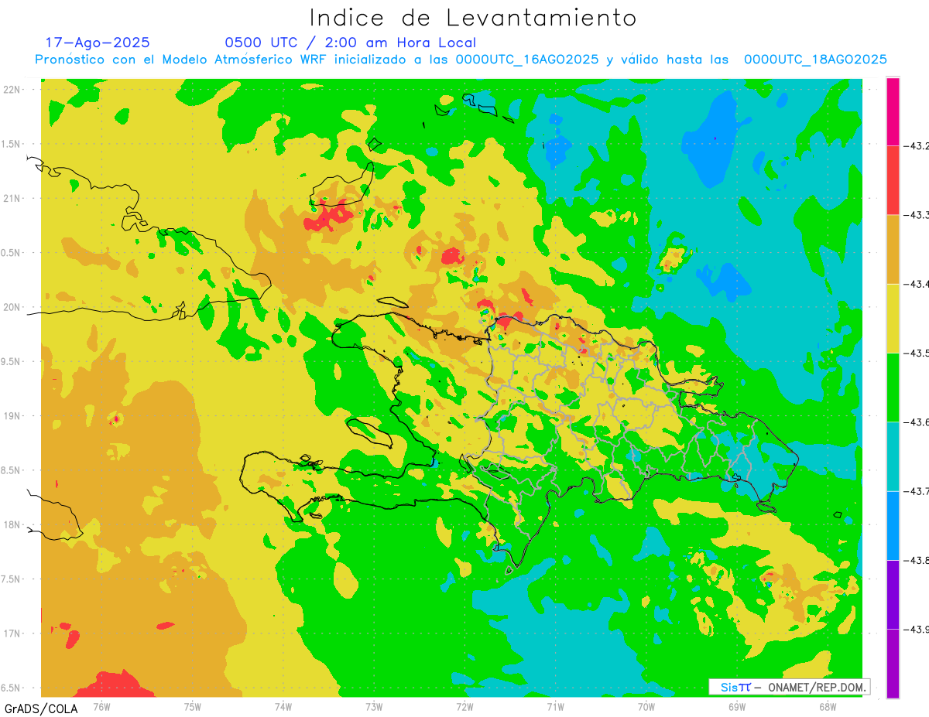Image resolution: width=929 pixels, height=717 pixels.
Task: Click the latitude label '20N'
Action: 12,307
